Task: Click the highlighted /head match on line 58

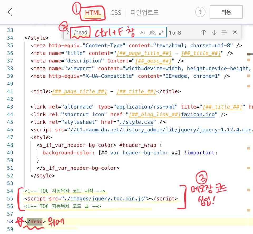Action: pyautogui.click(x=35, y=222)
